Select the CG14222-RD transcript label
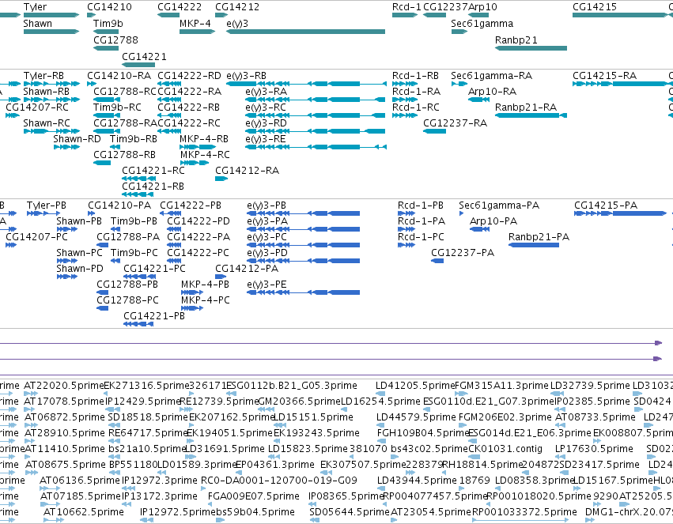Viewport: 673px width, 524px height. tap(189, 76)
